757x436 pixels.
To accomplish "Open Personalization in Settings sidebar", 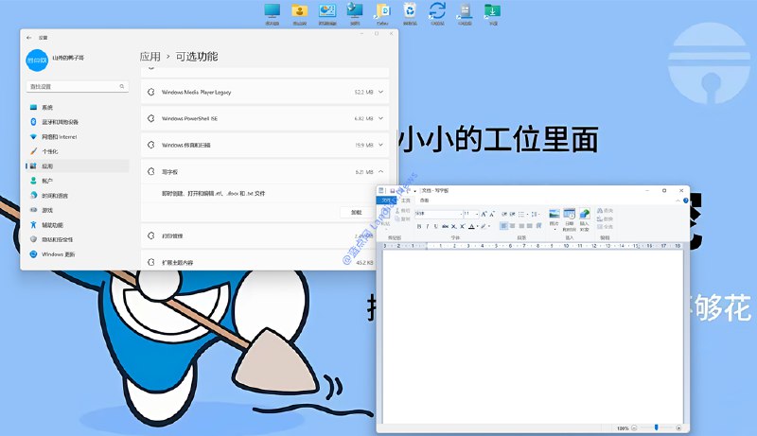I will click(x=78, y=151).
